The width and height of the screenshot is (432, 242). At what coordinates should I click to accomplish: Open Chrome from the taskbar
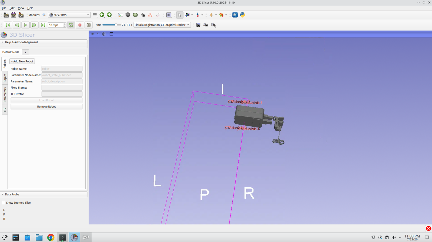coord(50,237)
